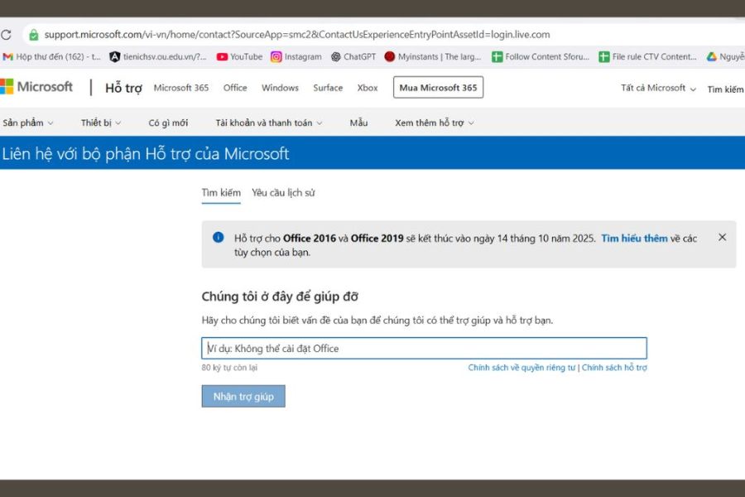Select the Tìm kiếm tab
The image size is (745, 497).
pos(221,193)
